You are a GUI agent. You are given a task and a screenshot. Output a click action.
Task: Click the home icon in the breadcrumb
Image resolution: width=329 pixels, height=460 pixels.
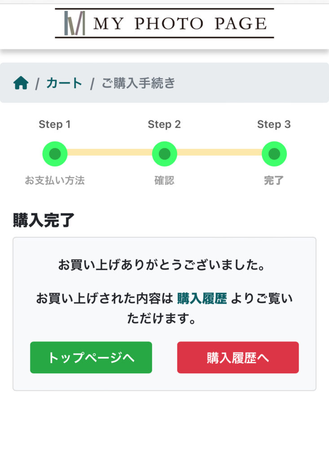pos(21,83)
